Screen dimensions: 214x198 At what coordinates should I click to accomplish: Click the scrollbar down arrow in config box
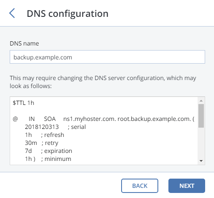201,161
